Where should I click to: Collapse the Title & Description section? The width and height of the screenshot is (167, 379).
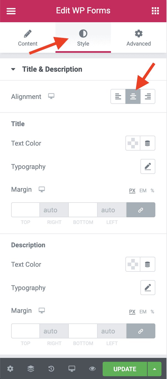[13, 69]
